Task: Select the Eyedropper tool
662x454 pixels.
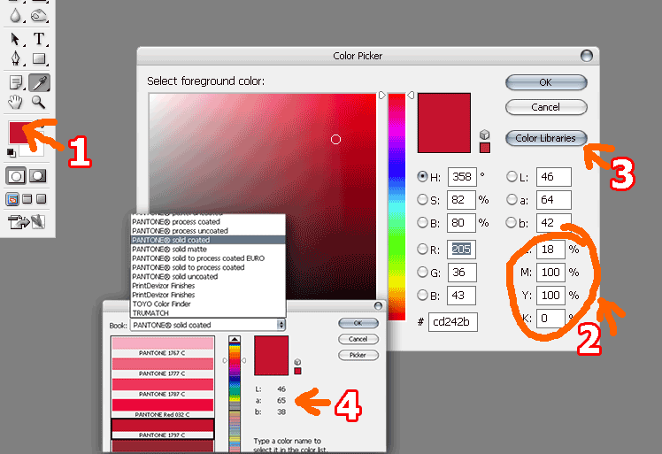Action: coord(39,82)
